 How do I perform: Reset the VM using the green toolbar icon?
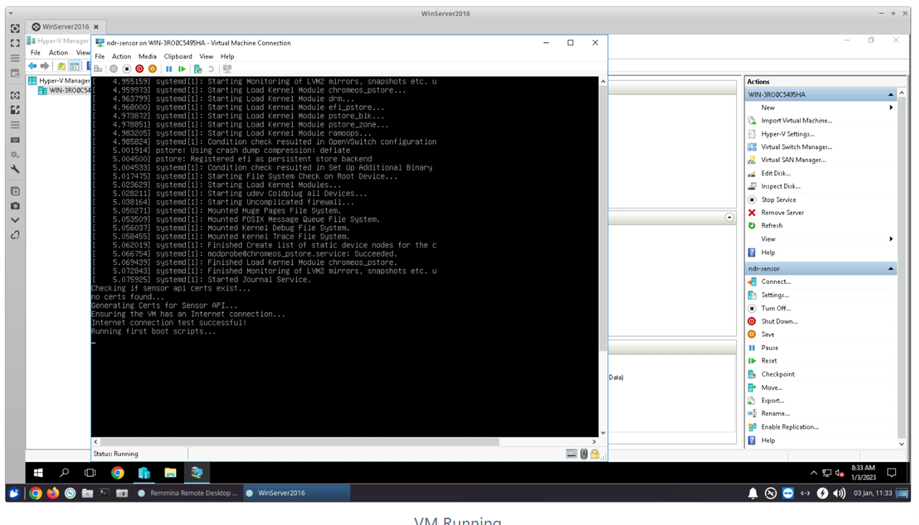(x=182, y=69)
